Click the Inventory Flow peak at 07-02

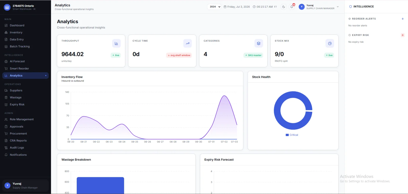224,96
